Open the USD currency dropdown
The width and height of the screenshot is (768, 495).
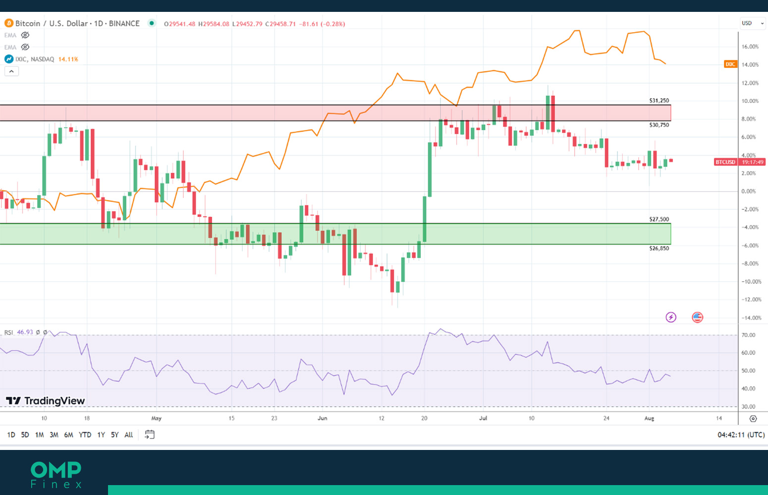[x=752, y=23]
